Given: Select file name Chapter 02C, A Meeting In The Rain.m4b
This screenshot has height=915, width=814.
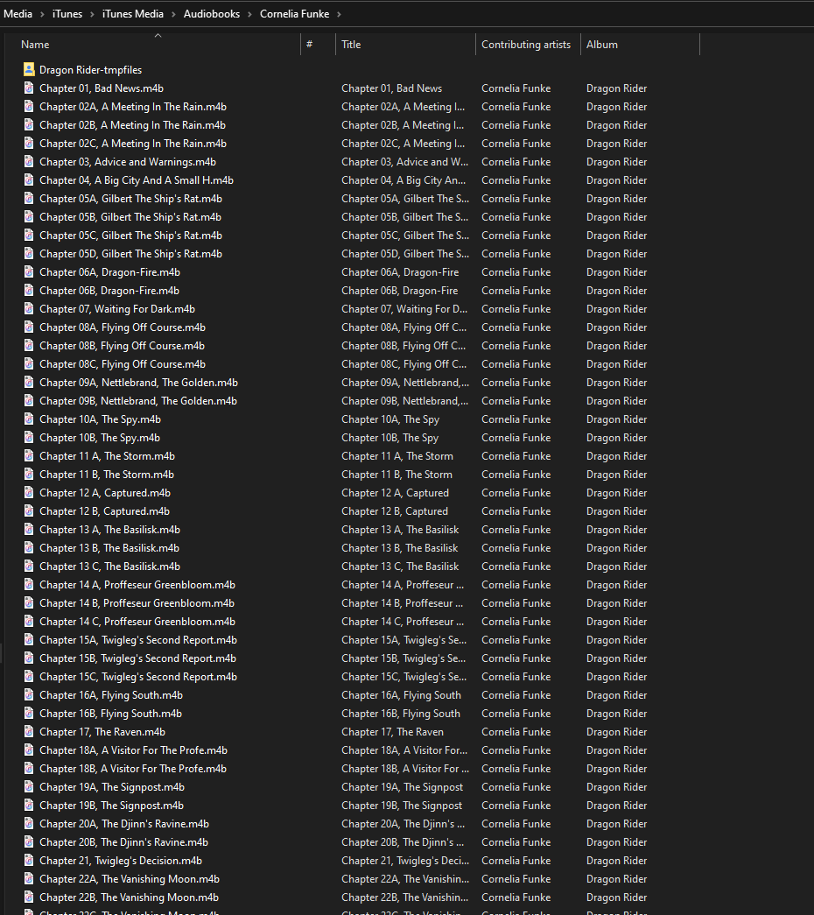Looking at the screenshot, I should click(x=133, y=143).
